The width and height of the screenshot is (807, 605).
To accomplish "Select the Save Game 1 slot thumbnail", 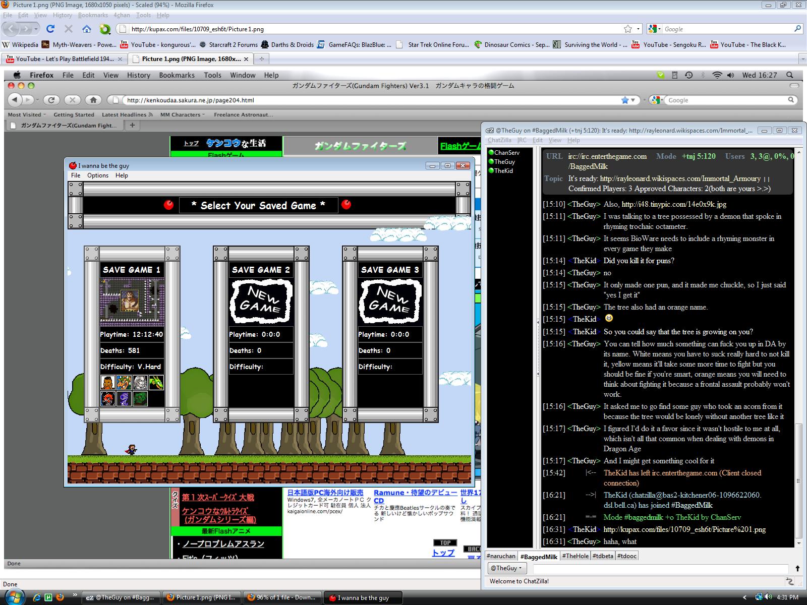I will [x=132, y=302].
